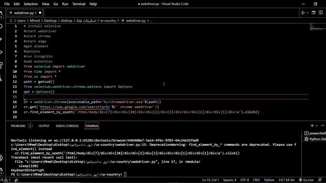326x183 pixels.
Task: Click the errors and warnings count in status bar
Action: click(6, 180)
